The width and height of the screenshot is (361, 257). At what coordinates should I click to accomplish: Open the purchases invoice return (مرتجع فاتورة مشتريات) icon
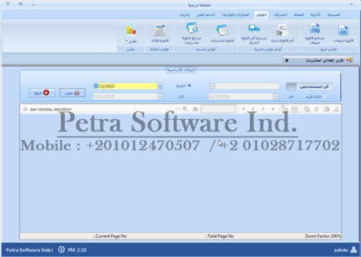(192, 33)
